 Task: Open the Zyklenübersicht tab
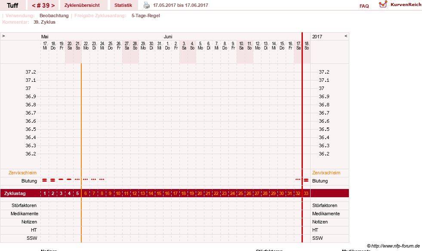82,5
